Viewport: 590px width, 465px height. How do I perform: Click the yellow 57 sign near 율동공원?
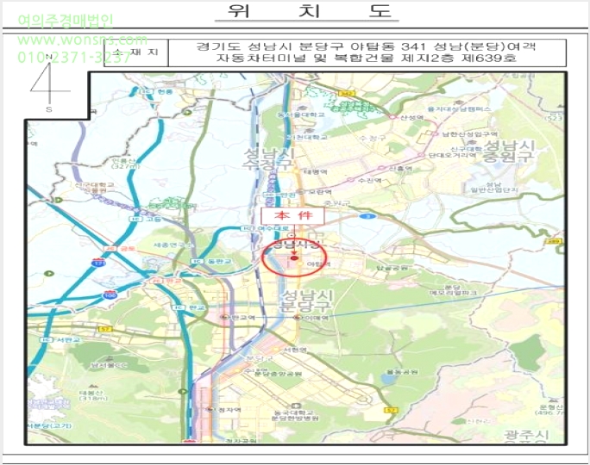391,410
